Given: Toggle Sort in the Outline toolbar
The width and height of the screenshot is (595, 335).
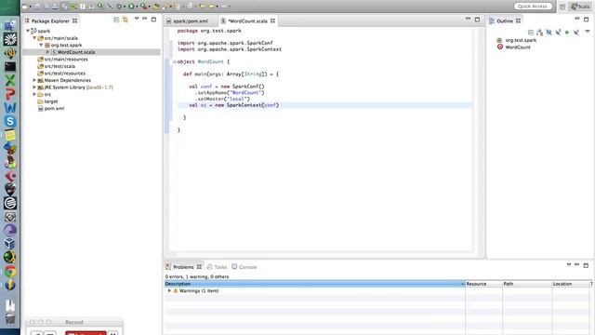Looking at the screenshot, I should [539, 33].
